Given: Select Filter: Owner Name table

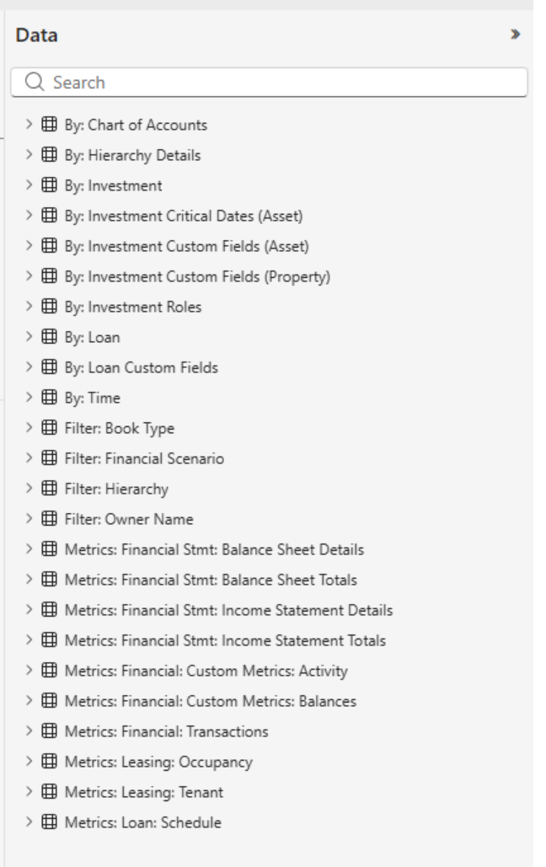Looking at the screenshot, I should (129, 519).
